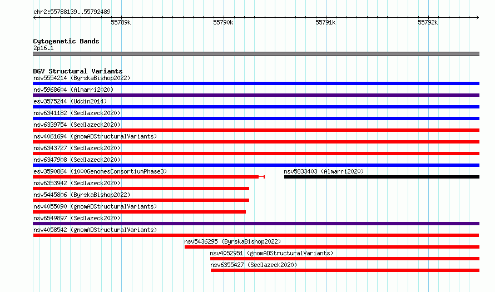Click the DGV Structural Variants track title
The width and height of the screenshot is (495, 292).
[78, 71]
